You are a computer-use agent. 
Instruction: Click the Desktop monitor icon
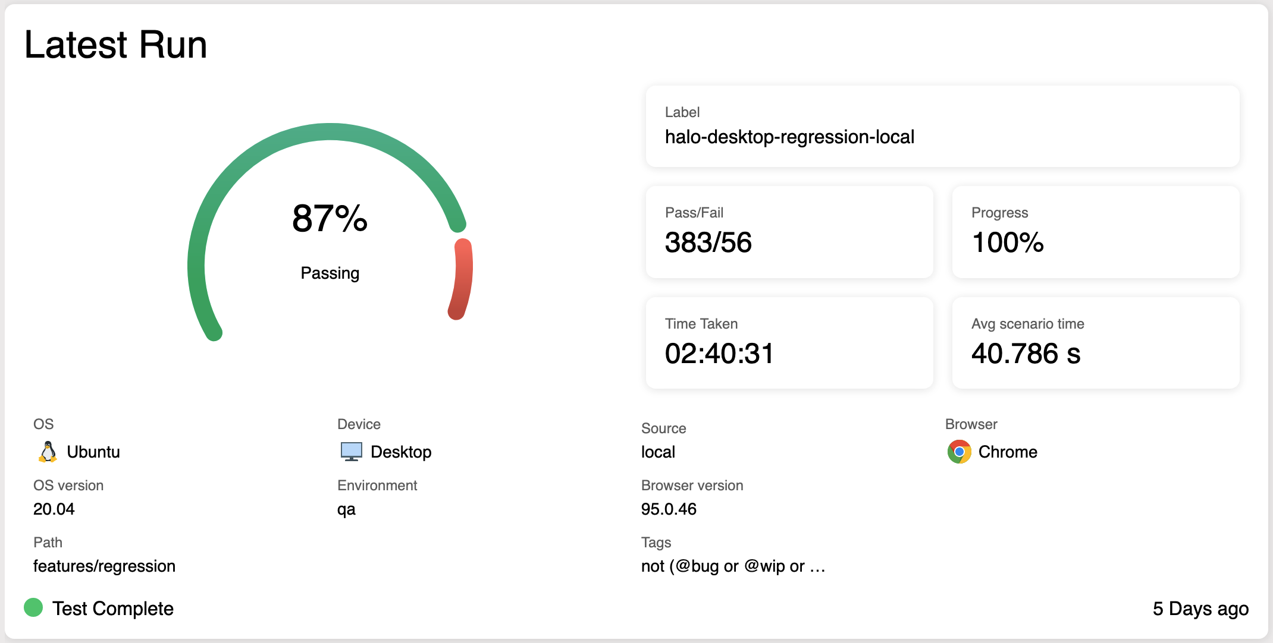[x=352, y=452]
